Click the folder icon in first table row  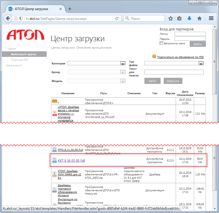click(x=54, y=101)
